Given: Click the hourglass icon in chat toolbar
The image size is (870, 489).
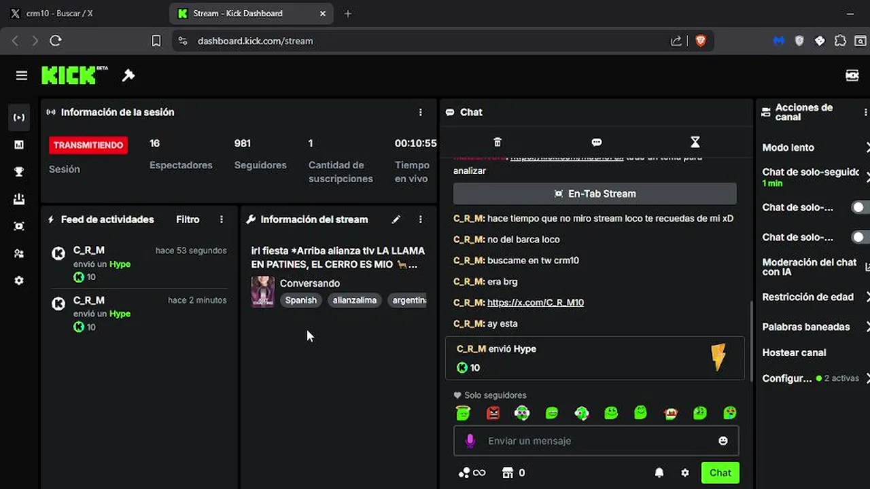Looking at the screenshot, I should (x=695, y=142).
